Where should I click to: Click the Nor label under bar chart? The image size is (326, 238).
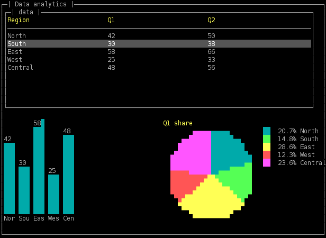pos(9,218)
